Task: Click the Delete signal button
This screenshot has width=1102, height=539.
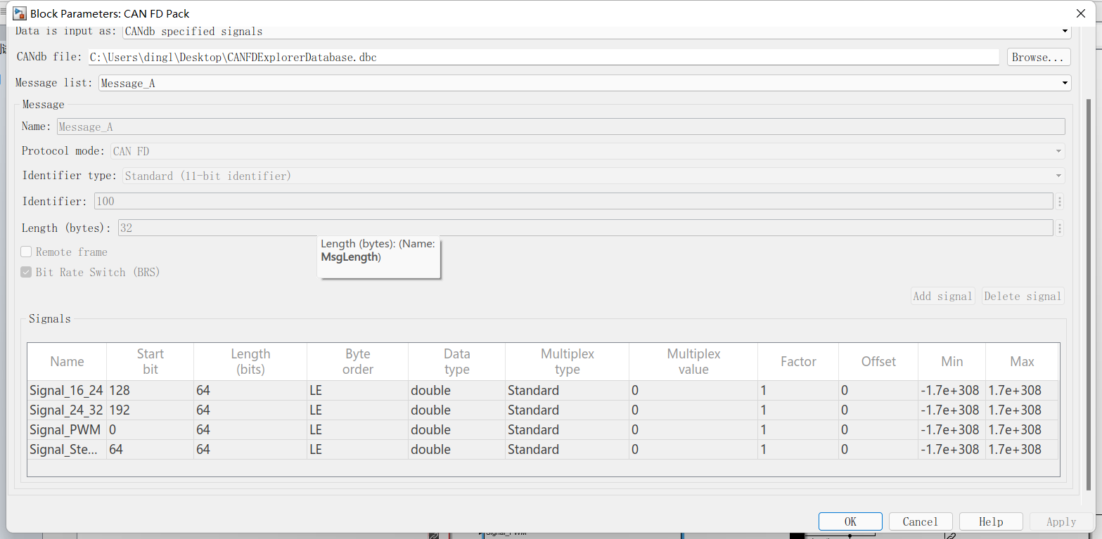Action: click(x=1022, y=295)
